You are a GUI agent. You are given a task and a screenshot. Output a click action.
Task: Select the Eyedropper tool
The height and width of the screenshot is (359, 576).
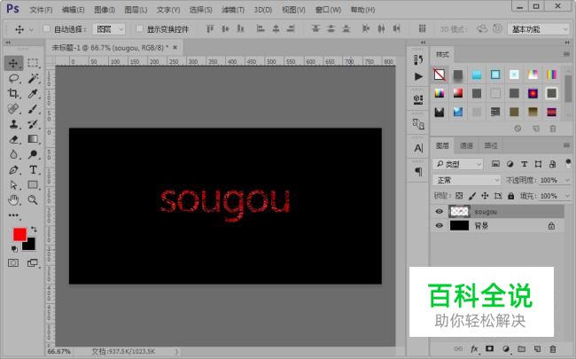click(x=33, y=93)
